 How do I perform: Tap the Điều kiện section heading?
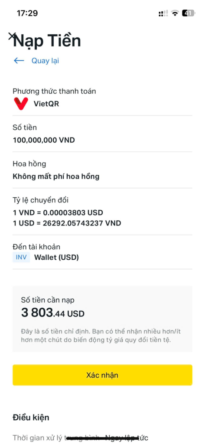[31, 418]
